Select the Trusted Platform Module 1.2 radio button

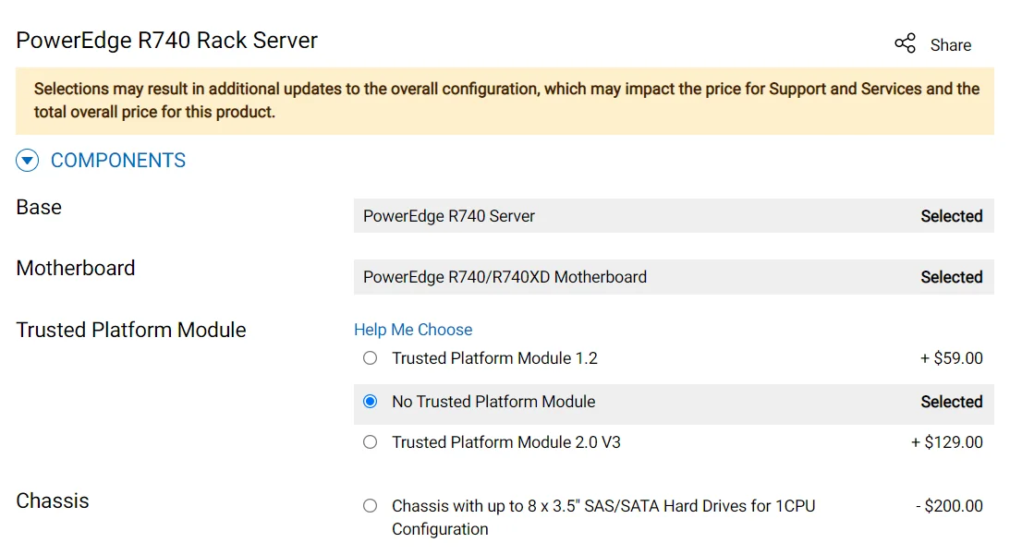371,358
